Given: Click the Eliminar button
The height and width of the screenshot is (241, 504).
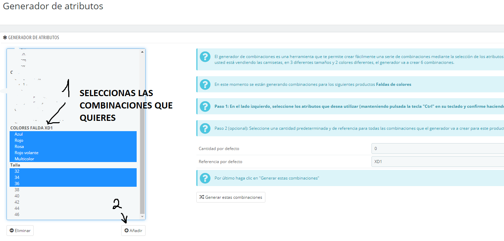Looking at the screenshot, I should click(20, 231).
